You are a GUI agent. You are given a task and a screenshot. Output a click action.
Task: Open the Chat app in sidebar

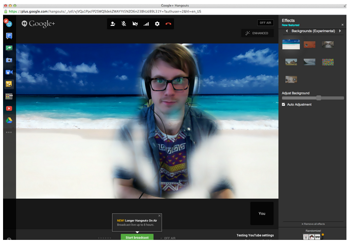tap(9, 36)
